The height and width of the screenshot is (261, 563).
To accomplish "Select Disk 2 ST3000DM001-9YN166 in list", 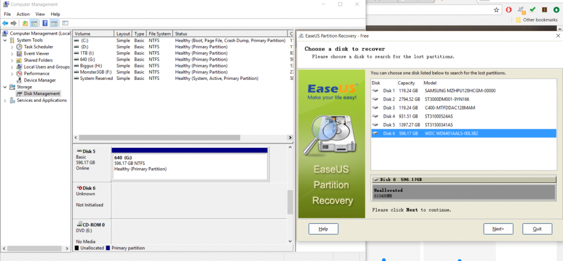I will (x=463, y=99).
